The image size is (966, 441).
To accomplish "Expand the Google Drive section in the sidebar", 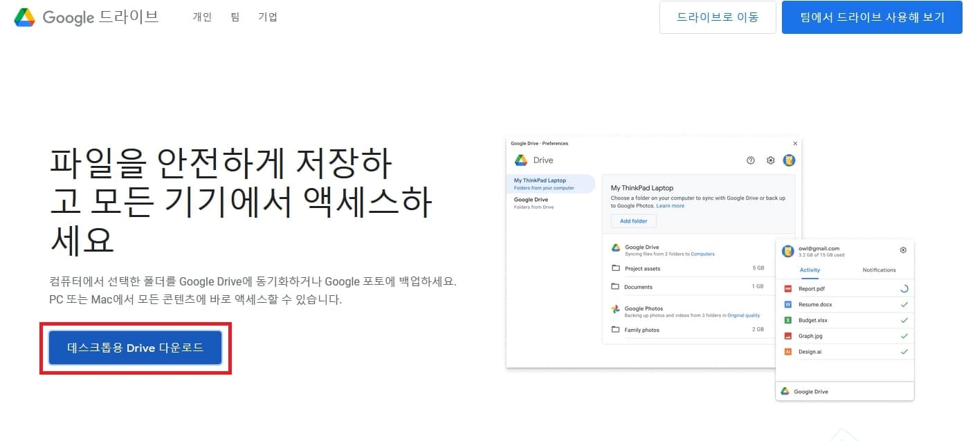I will (x=531, y=202).
